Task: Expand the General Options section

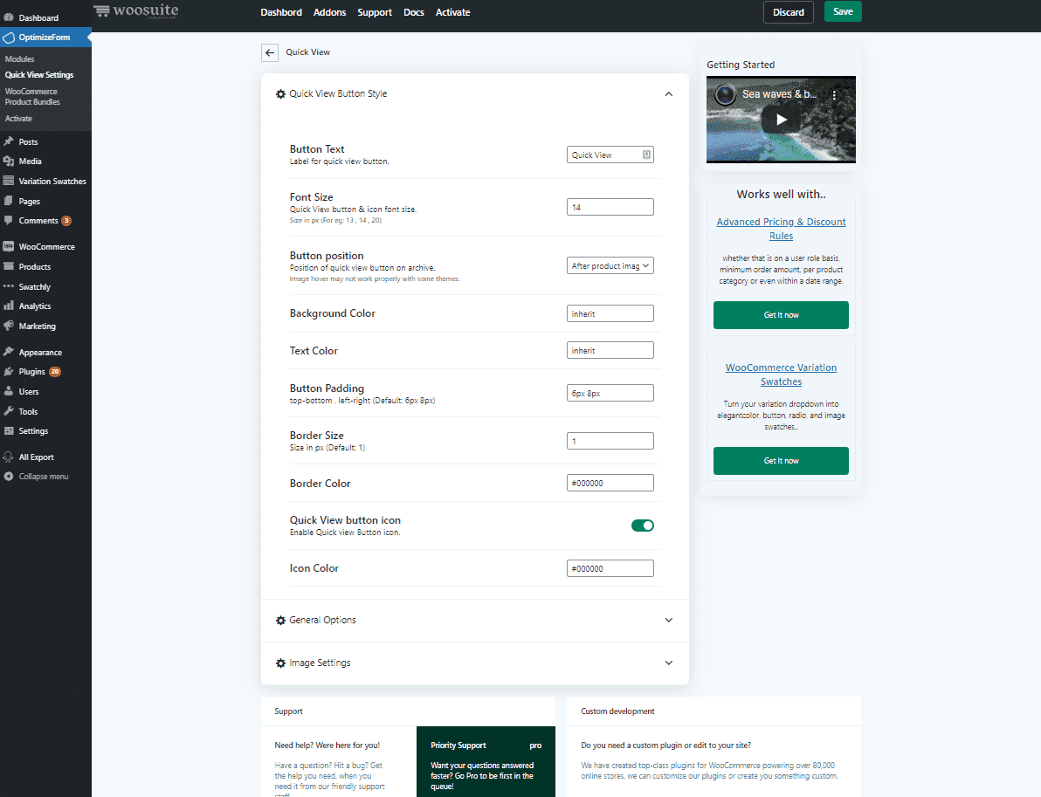Action: [668, 621]
